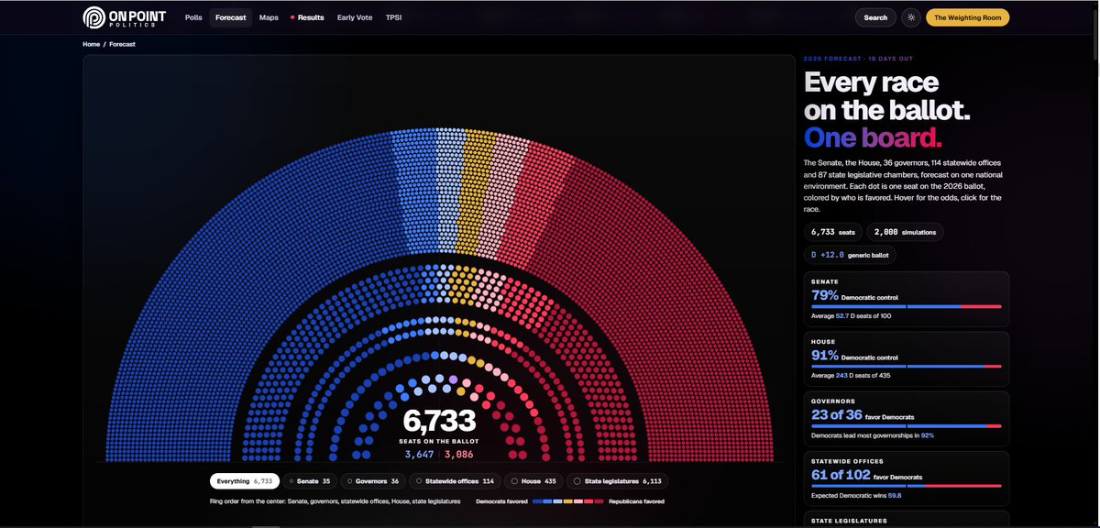Open the House 91% Democratic control card
The width and height of the screenshot is (1100, 528).
pyautogui.click(x=907, y=358)
